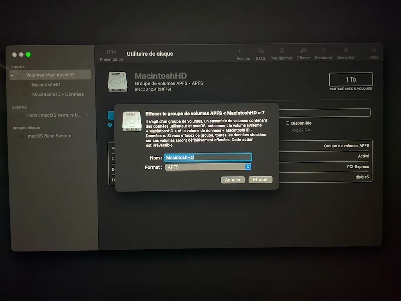Select MacintoshHD - Données in the sidebar
Viewport: 401px width, 301px height.
point(58,94)
